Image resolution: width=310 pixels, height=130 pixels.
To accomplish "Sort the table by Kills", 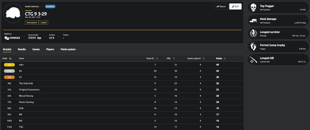I will (x=174, y=58).
